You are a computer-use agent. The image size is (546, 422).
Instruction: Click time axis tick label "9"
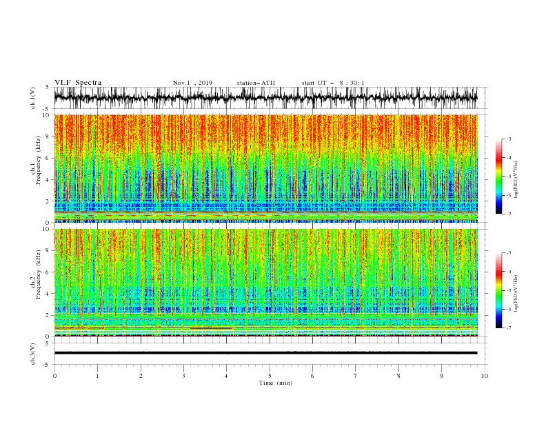tap(441, 376)
